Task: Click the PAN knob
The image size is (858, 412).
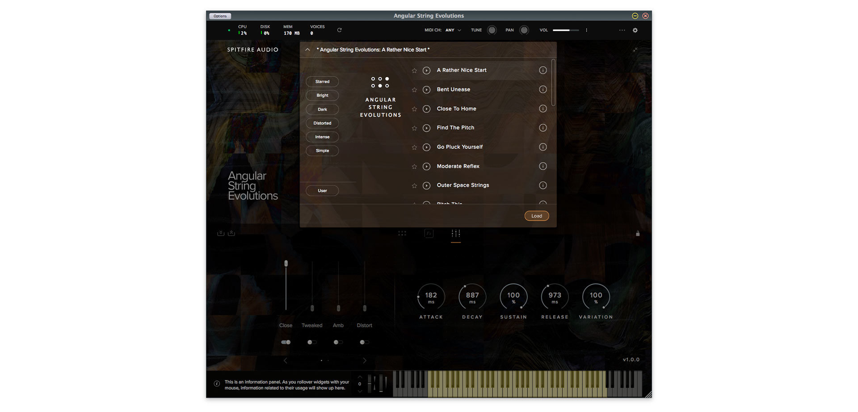Action: tap(524, 30)
